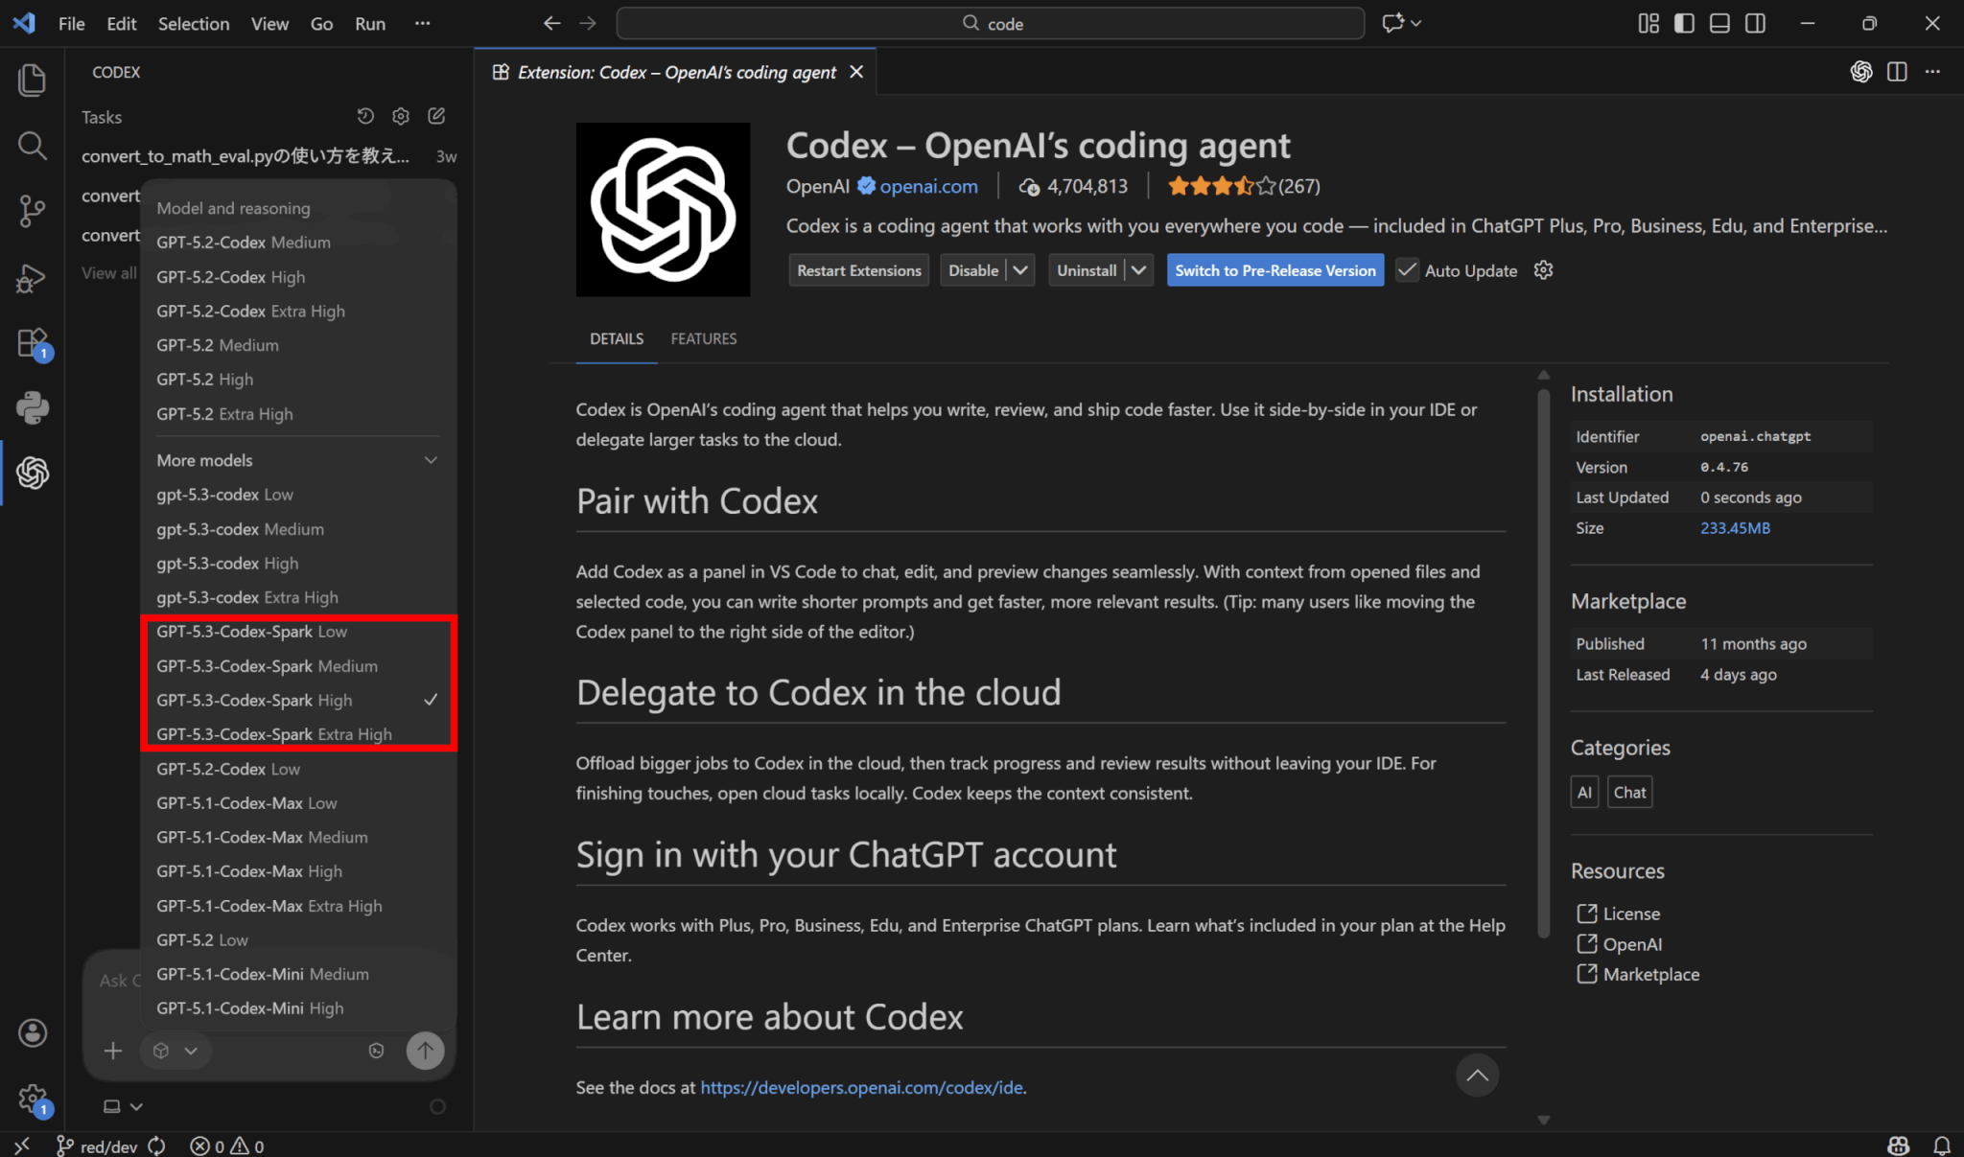Open the Source Control view

click(x=32, y=211)
